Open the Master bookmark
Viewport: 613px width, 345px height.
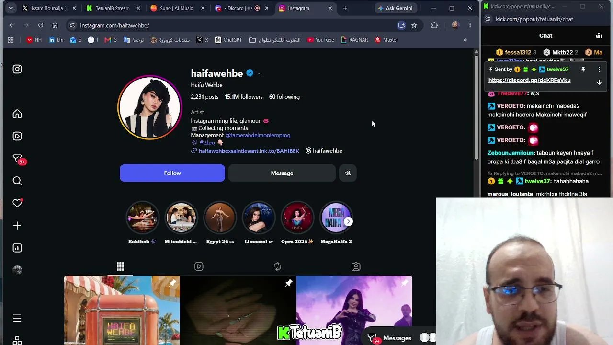(386, 40)
